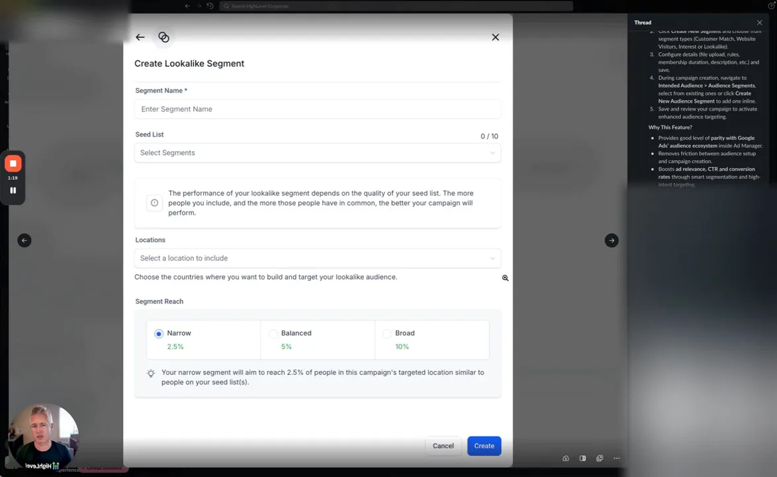The height and width of the screenshot is (477, 777).
Task: Open the location to include dropdown
Action: click(318, 258)
